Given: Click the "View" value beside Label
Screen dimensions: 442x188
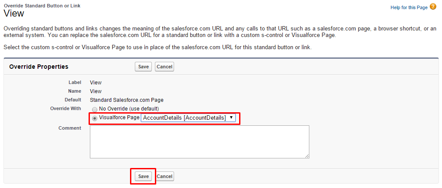Looking at the screenshot, I should 96,82.
